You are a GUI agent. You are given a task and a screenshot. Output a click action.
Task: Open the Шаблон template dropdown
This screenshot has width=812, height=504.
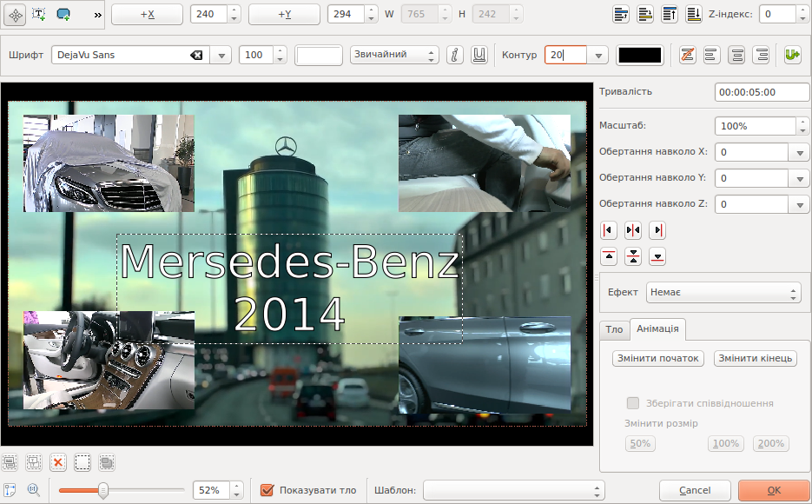coord(514,490)
